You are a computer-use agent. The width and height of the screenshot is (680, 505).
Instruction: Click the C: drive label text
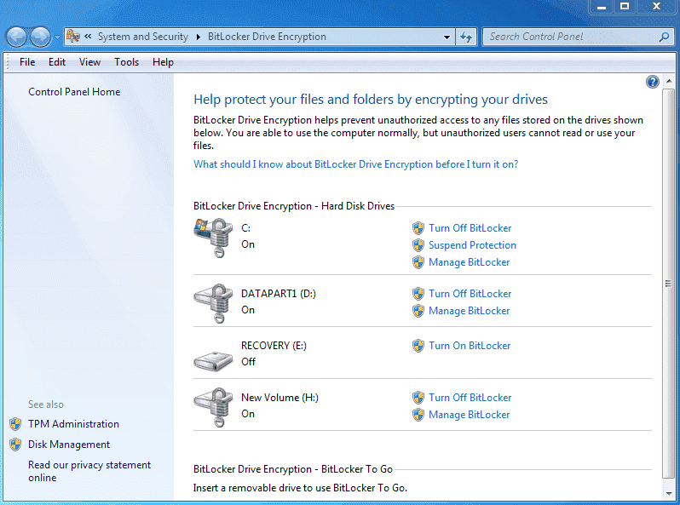(246, 228)
